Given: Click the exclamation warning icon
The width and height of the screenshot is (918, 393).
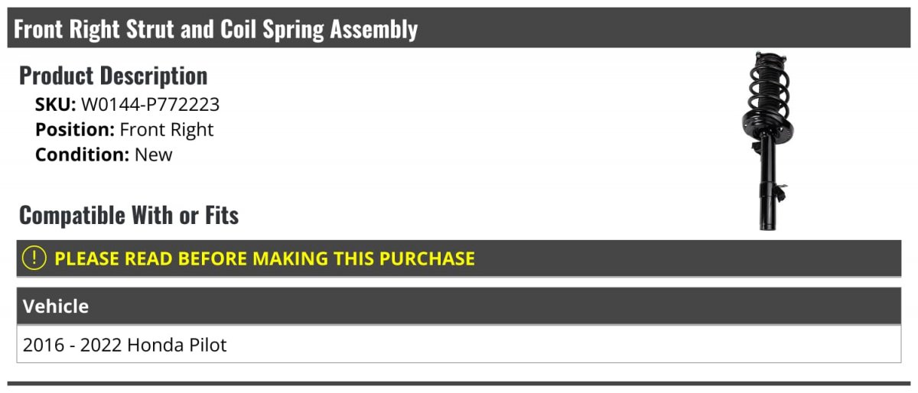Looking at the screenshot, I should point(34,258).
